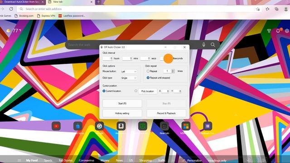This screenshot has height=163, width=290.
Task: Click the repeat times number field
Action: [x=167, y=71]
